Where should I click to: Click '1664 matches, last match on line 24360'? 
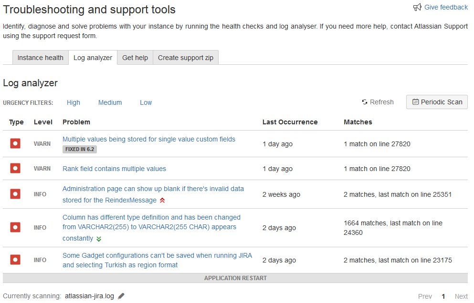tap(393, 228)
